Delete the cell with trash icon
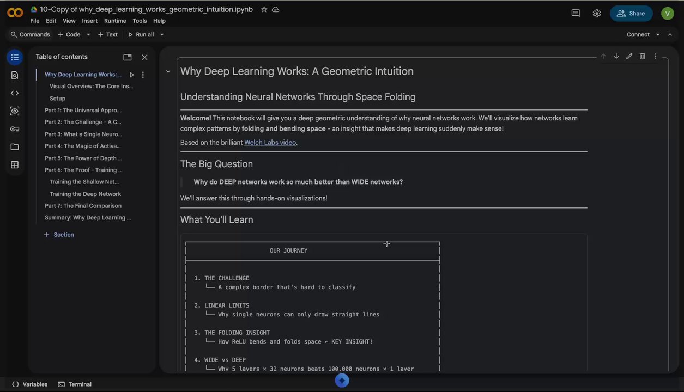 click(x=642, y=56)
